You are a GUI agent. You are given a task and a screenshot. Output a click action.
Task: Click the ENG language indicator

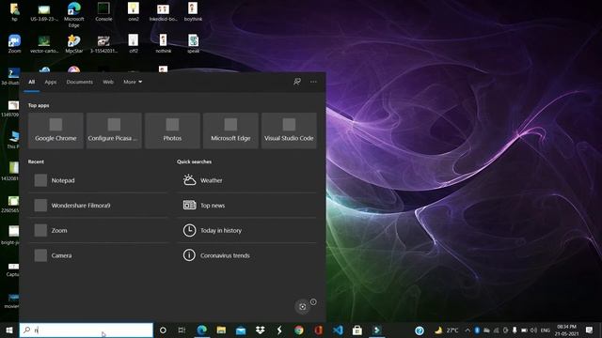point(546,330)
